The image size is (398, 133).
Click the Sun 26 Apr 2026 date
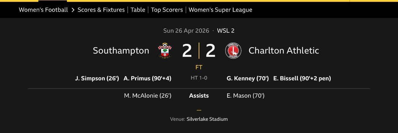pyautogui.click(x=186, y=31)
